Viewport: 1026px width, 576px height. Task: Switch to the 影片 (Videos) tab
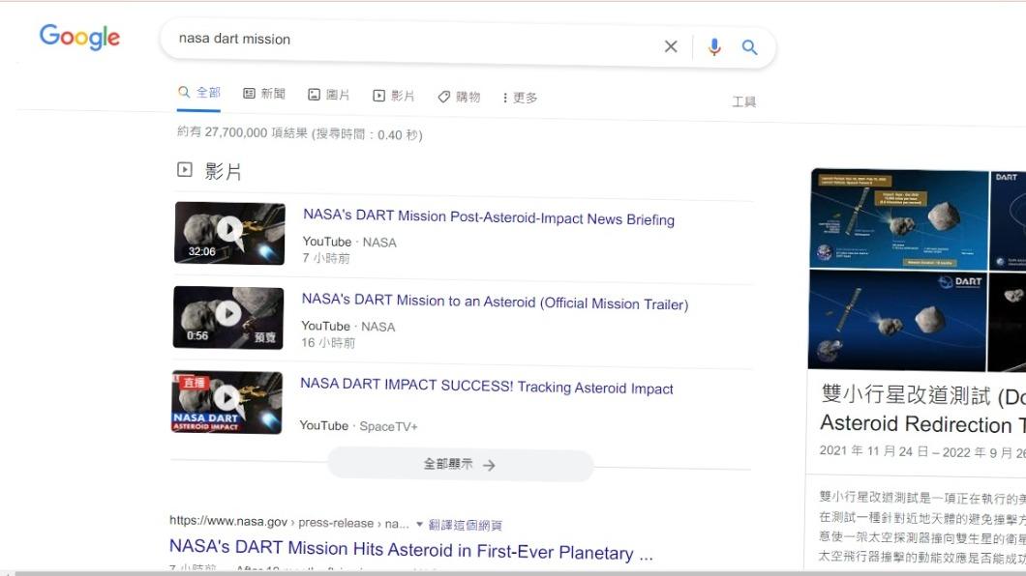click(394, 96)
